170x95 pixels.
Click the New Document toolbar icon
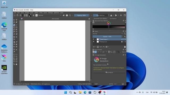click(15, 15)
